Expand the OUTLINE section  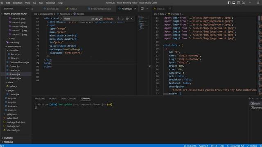tap(8, 138)
